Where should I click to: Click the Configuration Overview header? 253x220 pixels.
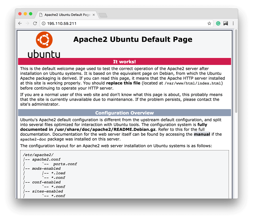pyautogui.click(x=125, y=113)
